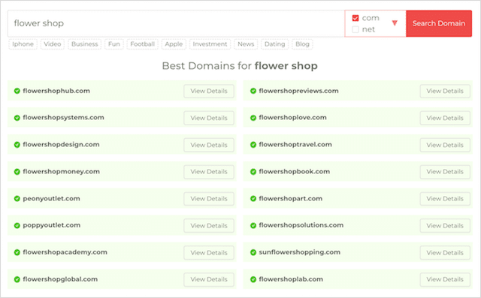Click the Search Domain button

pos(439,23)
